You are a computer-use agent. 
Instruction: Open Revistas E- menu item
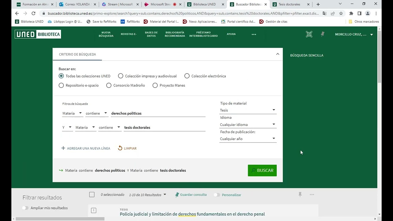(x=129, y=34)
